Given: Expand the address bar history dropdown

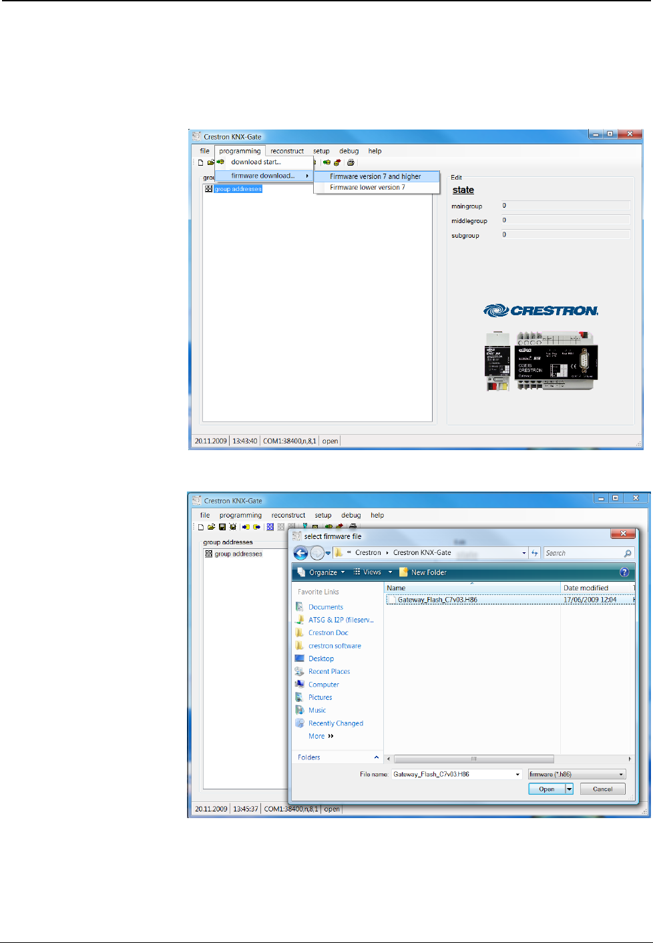Looking at the screenshot, I should coord(524,553).
